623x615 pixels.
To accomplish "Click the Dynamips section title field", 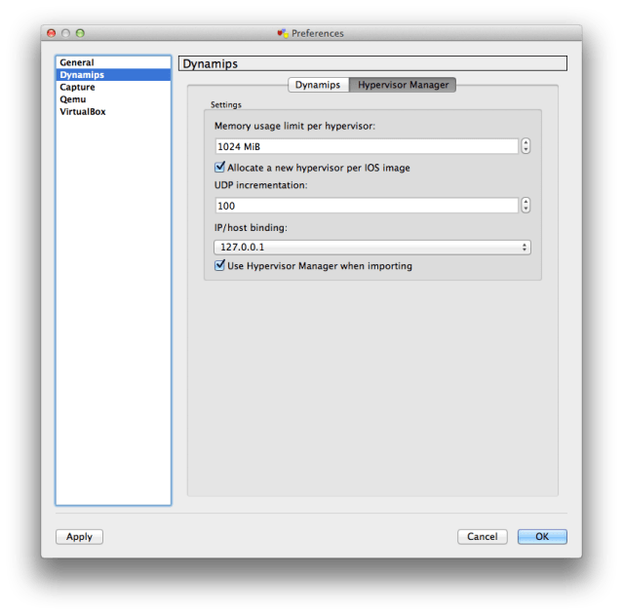I will click(x=372, y=63).
